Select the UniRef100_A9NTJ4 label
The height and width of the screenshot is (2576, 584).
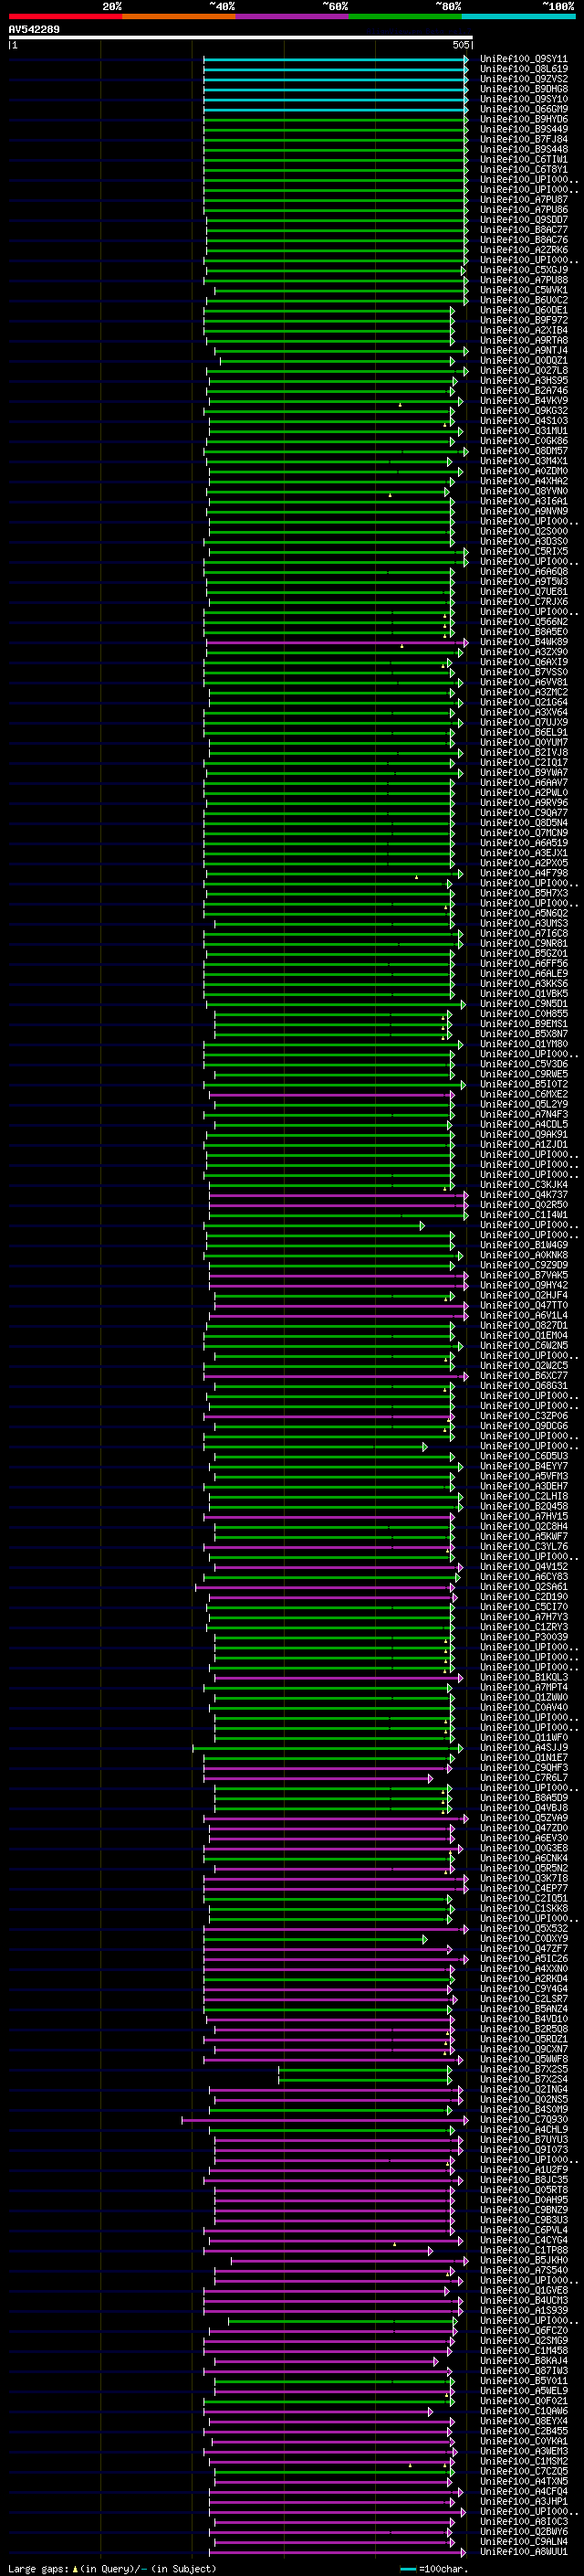(x=523, y=350)
